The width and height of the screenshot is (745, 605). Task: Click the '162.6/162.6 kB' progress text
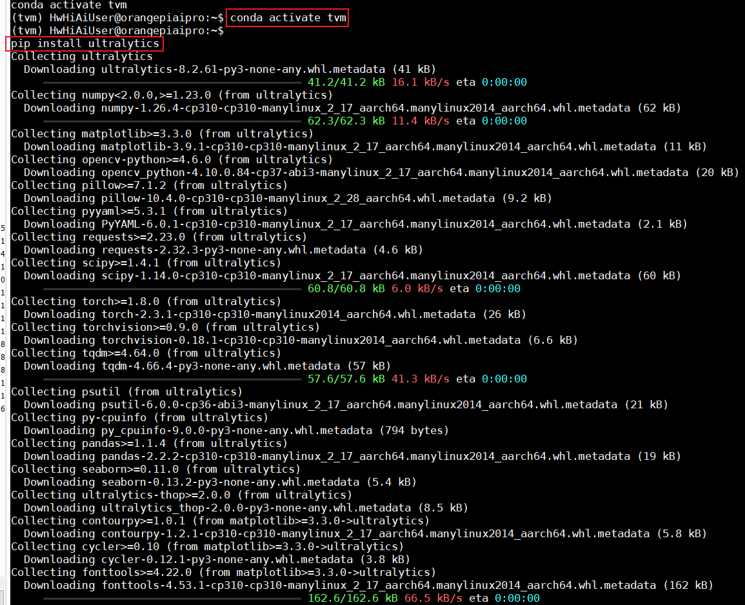(353, 599)
